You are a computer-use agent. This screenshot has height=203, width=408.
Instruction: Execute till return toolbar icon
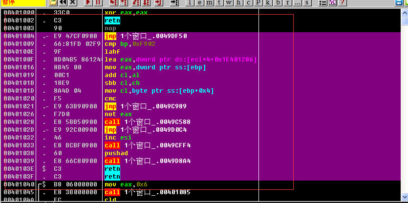(158, 2)
